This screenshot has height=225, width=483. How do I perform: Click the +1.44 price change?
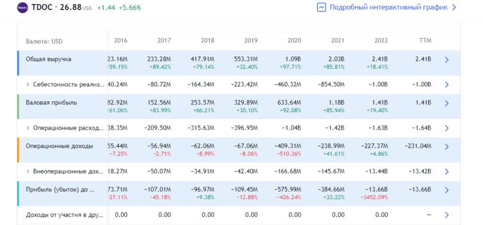point(106,8)
